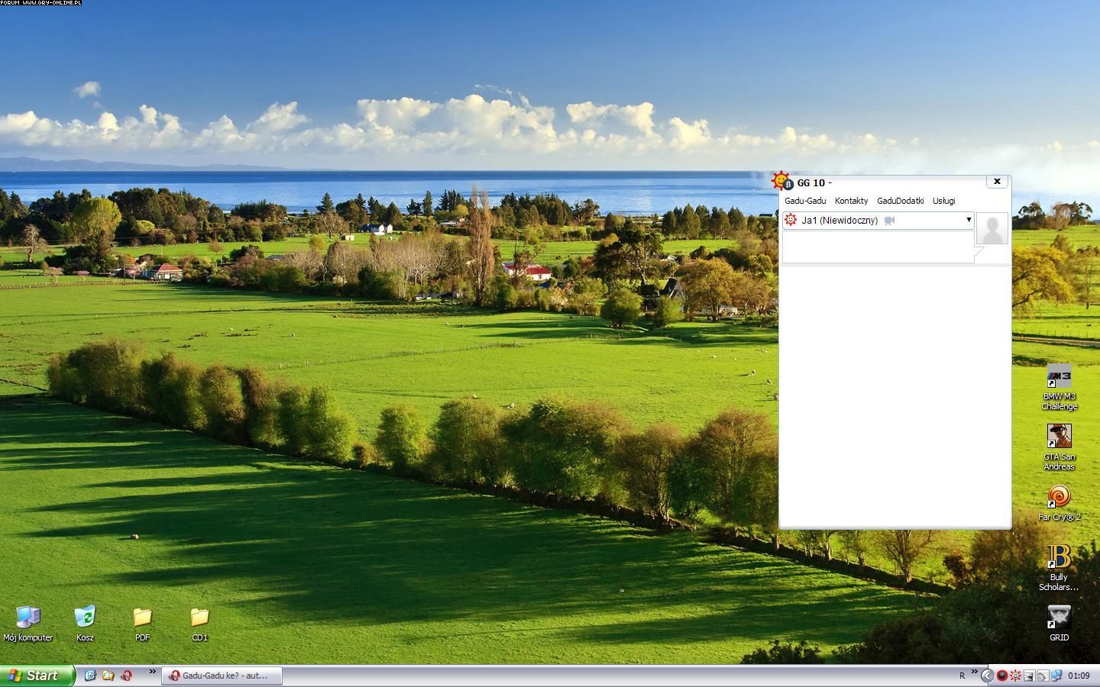The image size is (1100, 687).
Task: Open the Gadu-Gadu menu
Action: (805, 201)
